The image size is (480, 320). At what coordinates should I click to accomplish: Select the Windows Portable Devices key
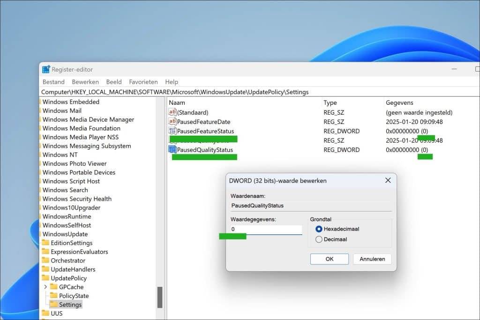(x=79, y=172)
